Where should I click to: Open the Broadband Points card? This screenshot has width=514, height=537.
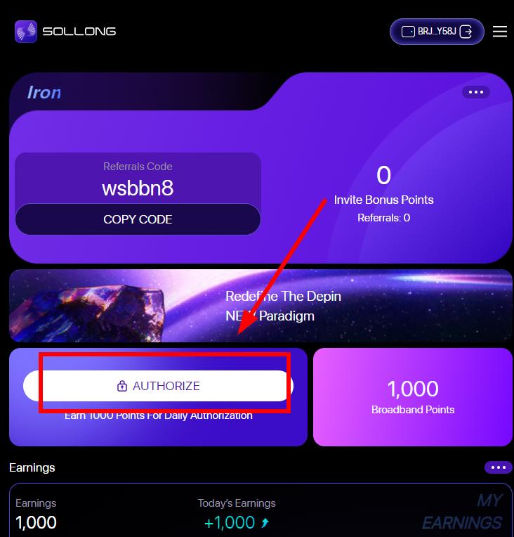(413, 397)
